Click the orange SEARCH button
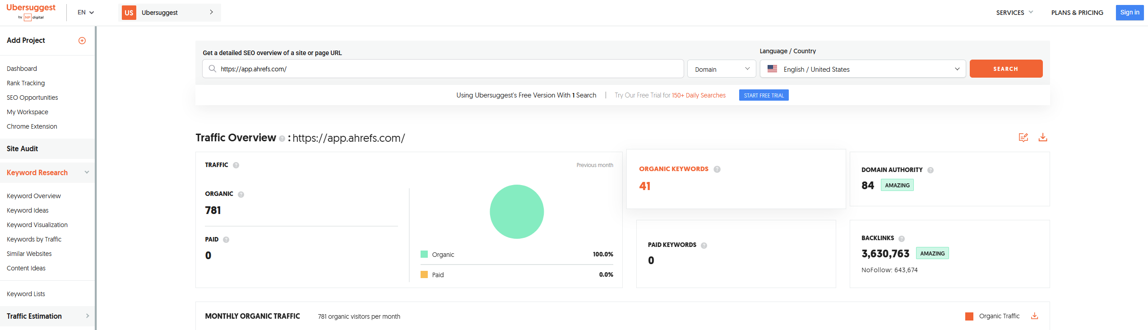Viewport: 1148px width, 330px height. pyautogui.click(x=1006, y=69)
